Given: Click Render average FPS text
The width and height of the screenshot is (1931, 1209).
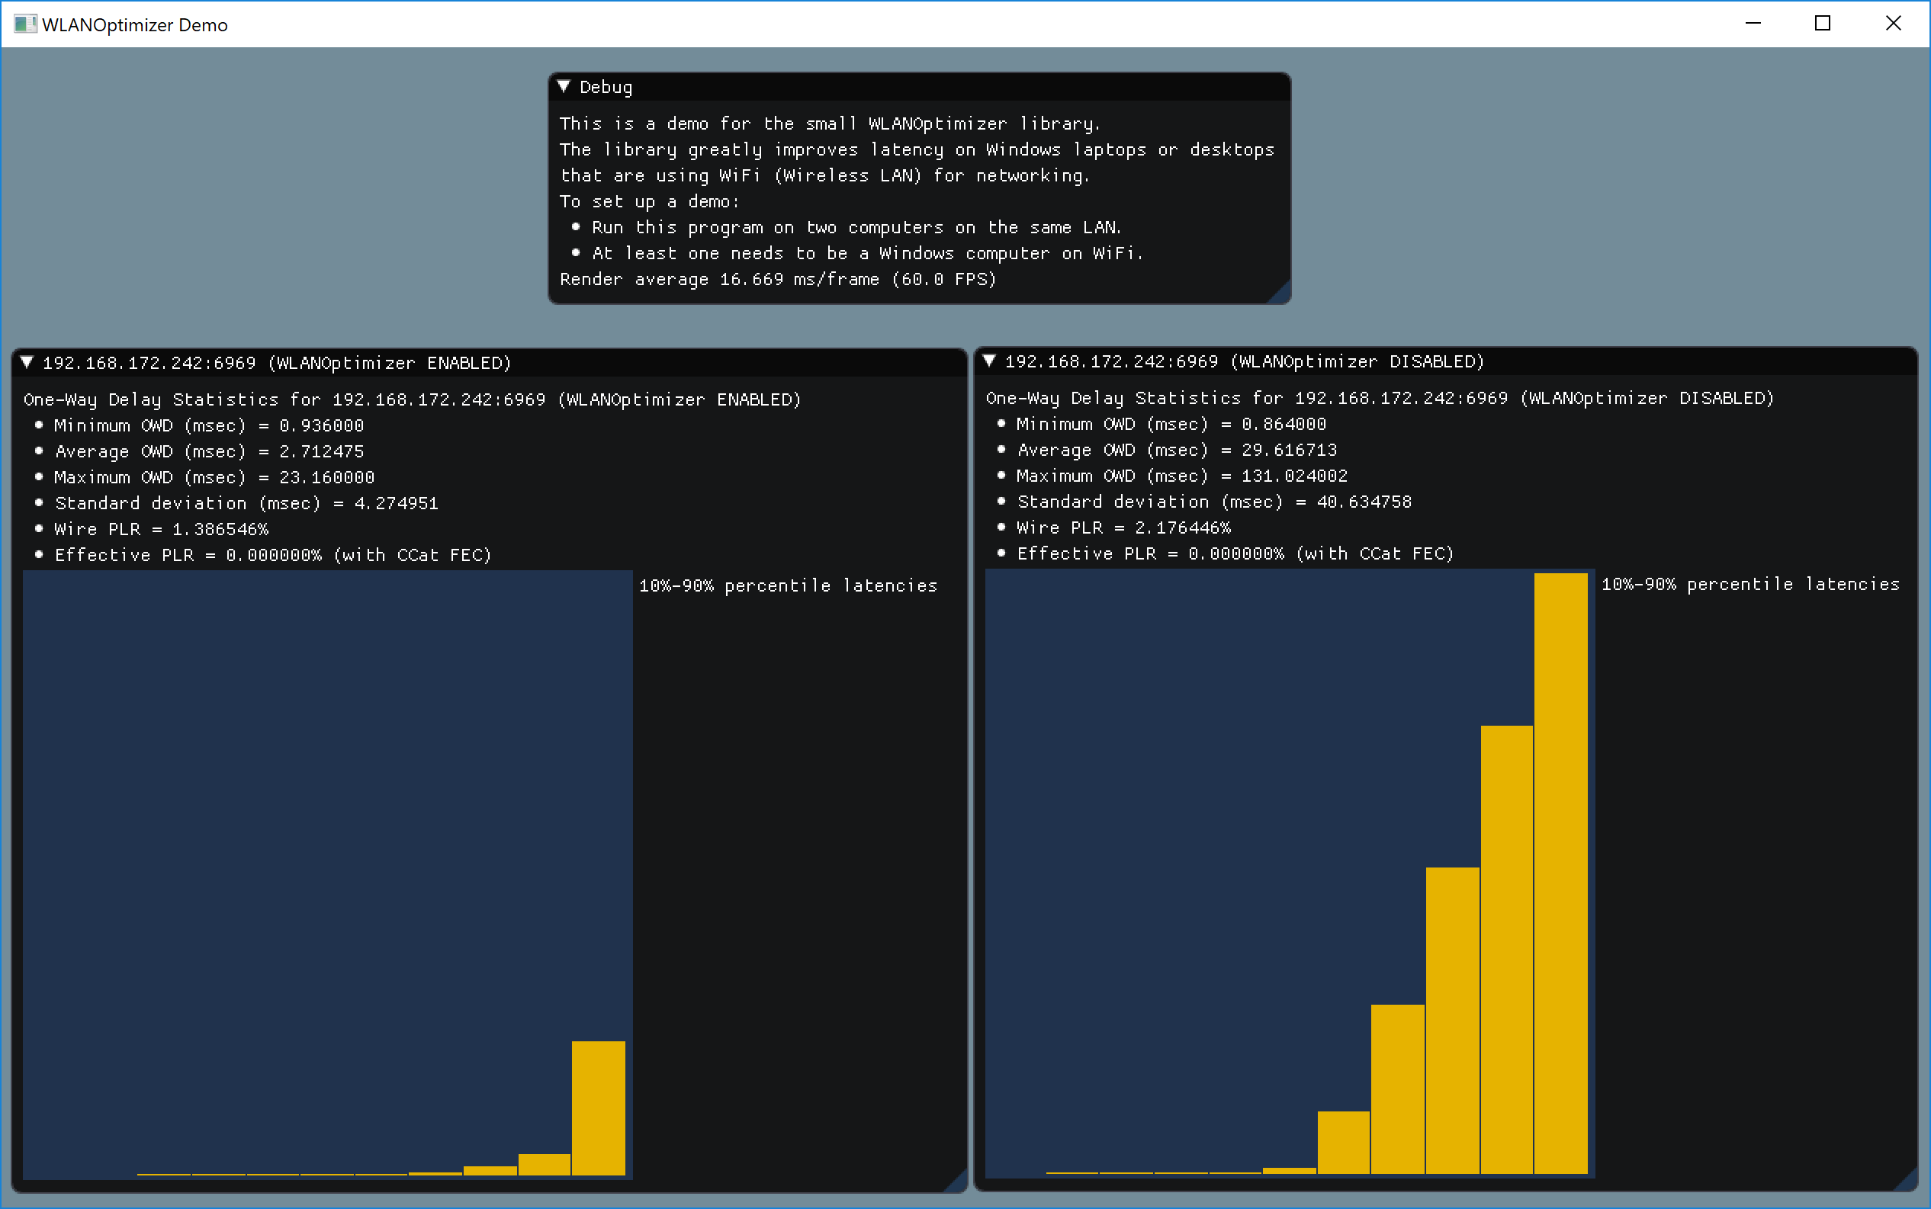Looking at the screenshot, I should pyautogui.click(x=778, y=279).
